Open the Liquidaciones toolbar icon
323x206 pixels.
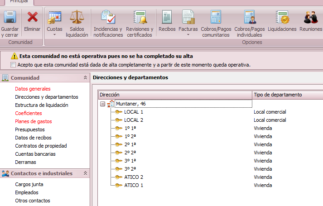[282, 18]
